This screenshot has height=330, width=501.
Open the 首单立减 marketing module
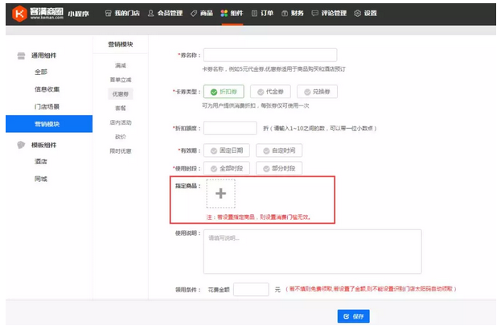121,80
